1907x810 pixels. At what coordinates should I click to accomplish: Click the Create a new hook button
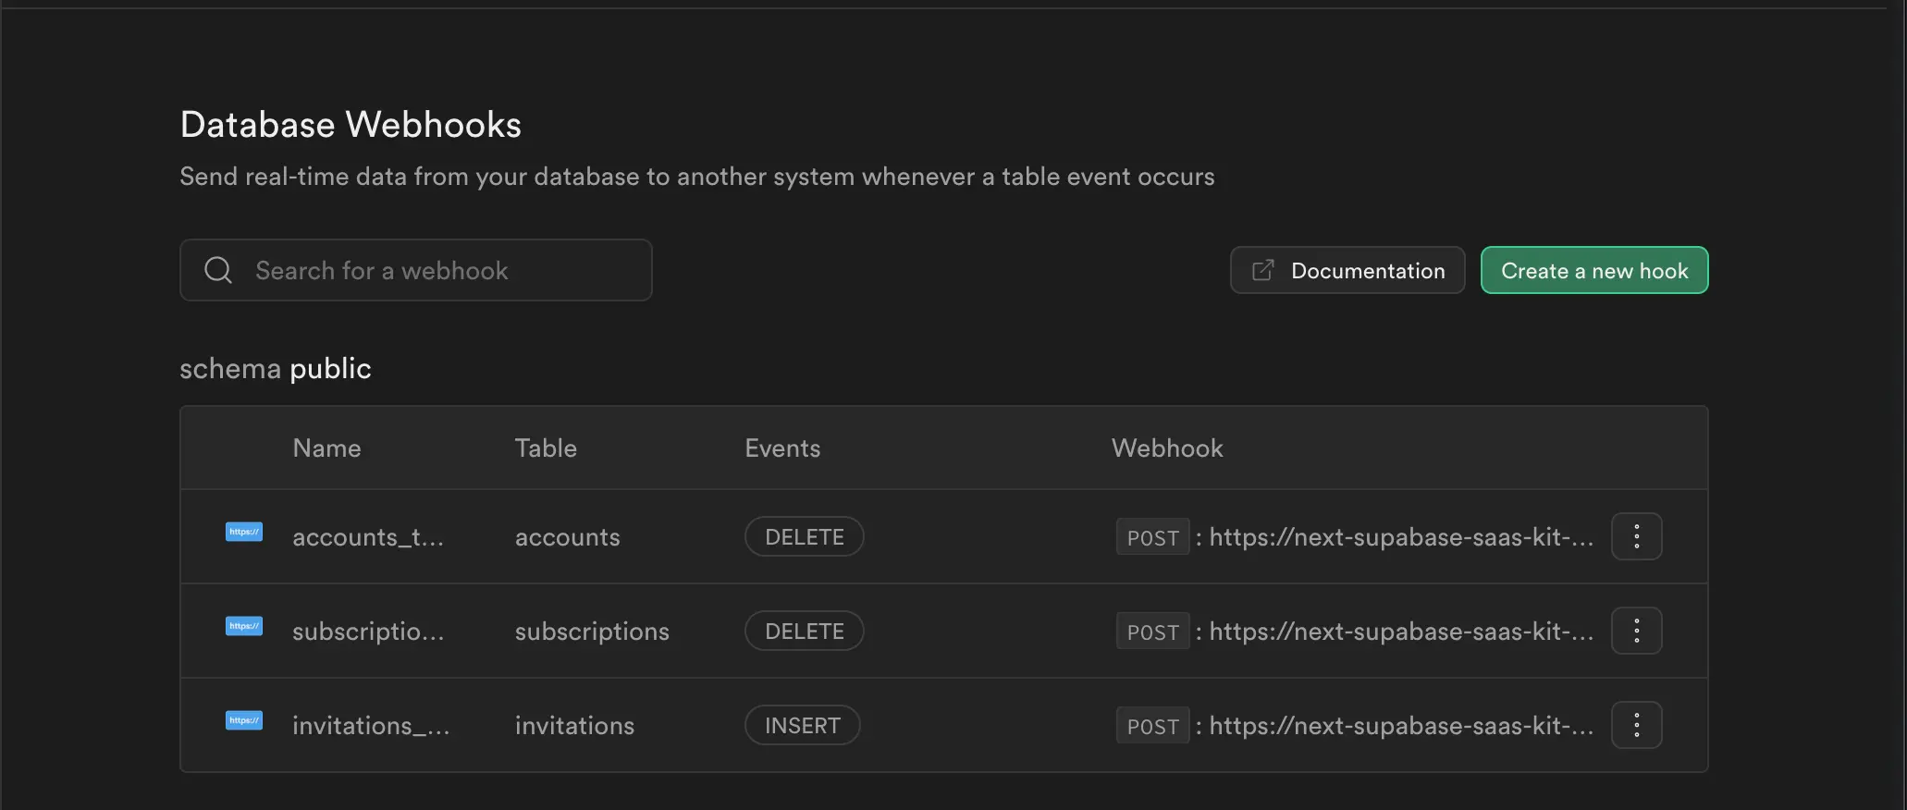pos(1593,270)
